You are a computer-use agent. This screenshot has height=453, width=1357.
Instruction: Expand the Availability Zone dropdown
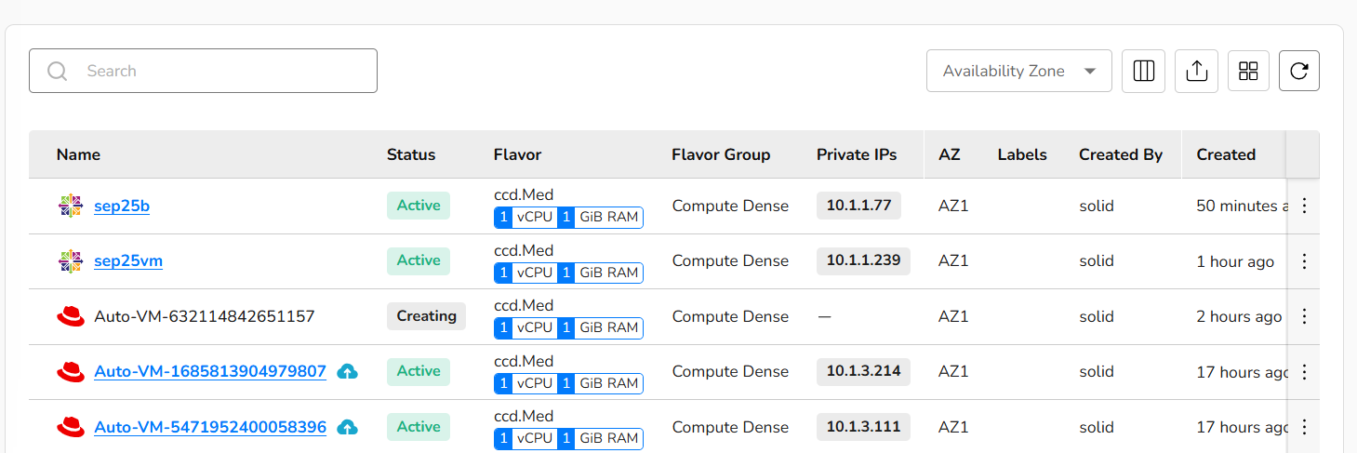1018,71
